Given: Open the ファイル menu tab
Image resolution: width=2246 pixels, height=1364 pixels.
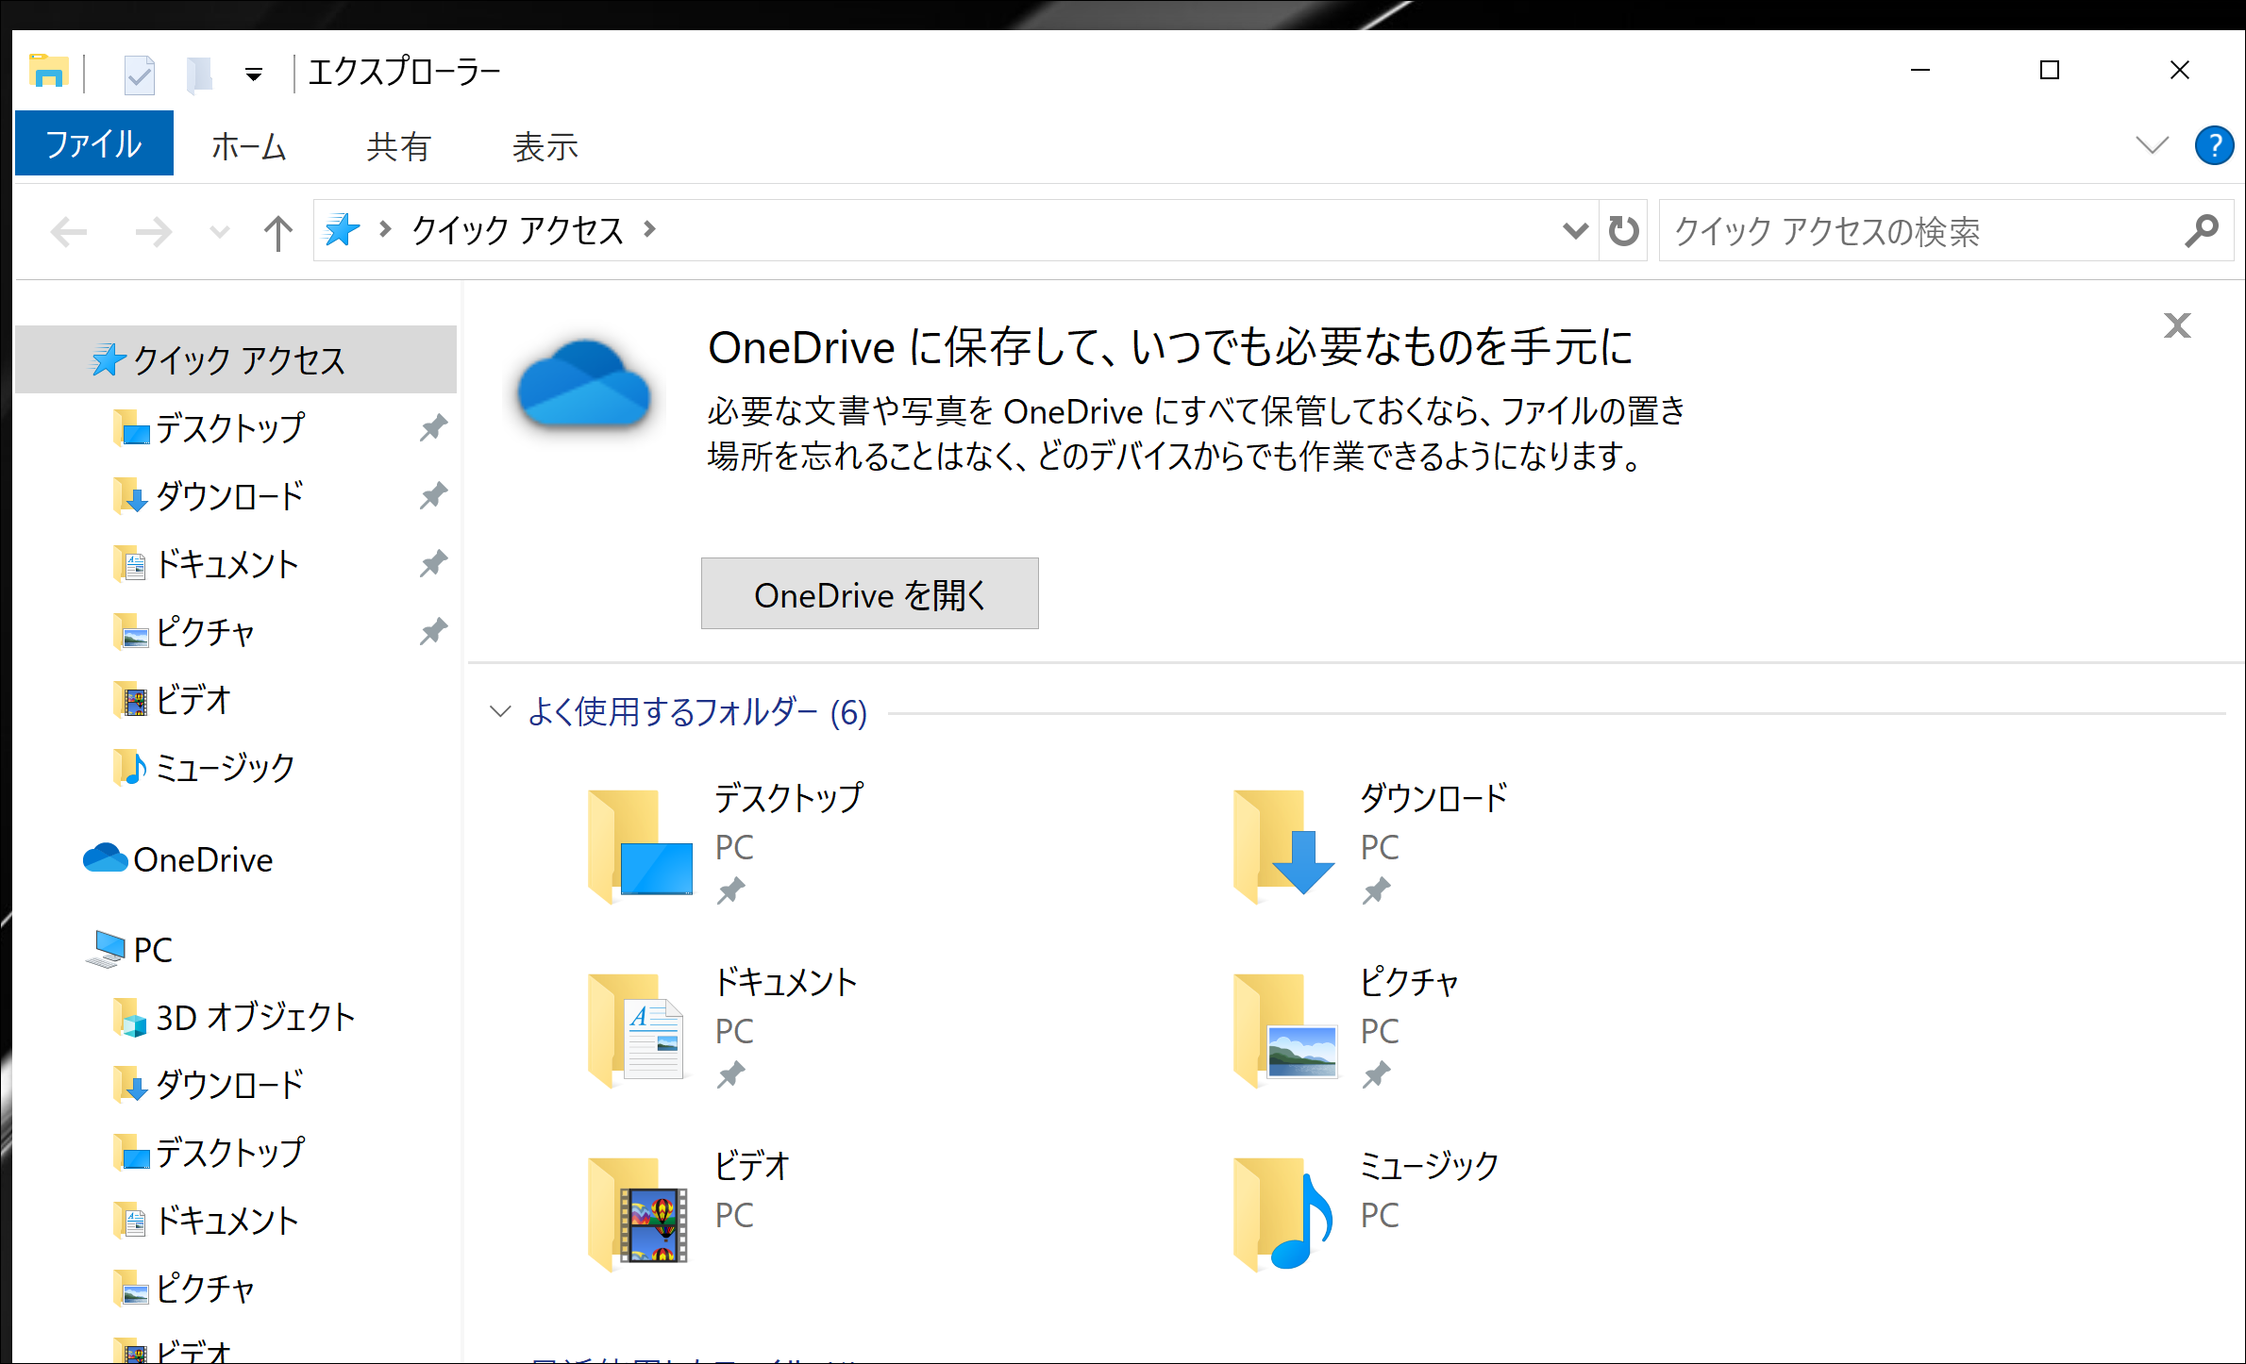Looking at the screenshot, I should click(x=93, y=144).
